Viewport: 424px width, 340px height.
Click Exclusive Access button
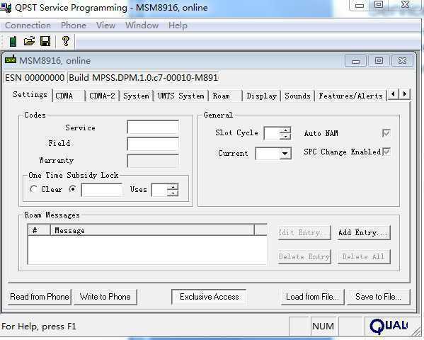click(209, 297)
